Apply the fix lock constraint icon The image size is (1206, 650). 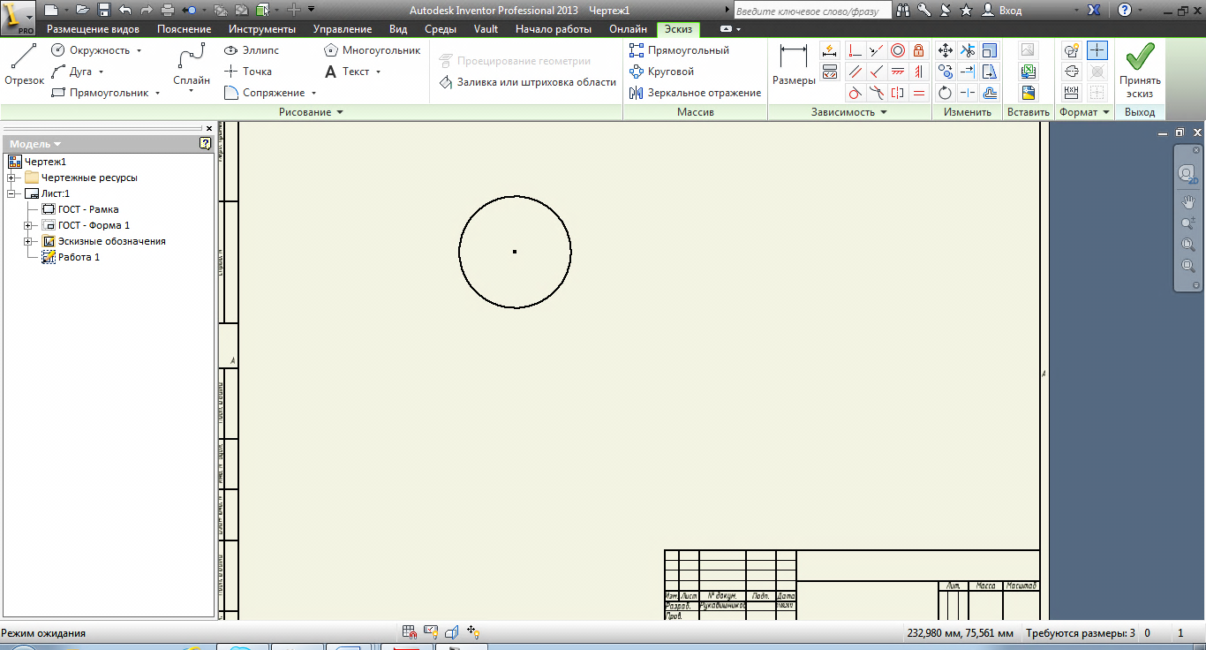click(x=919, y=50)
